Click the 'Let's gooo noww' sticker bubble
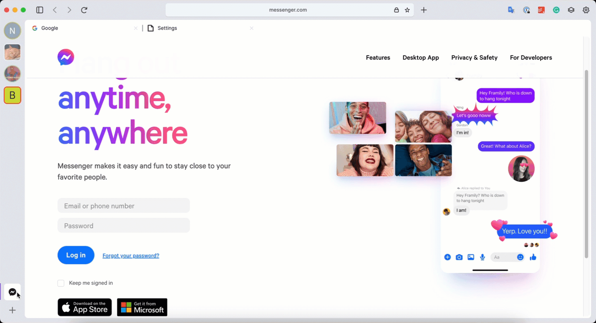Viewport: 596px width, 323px height. coord(474,115)
